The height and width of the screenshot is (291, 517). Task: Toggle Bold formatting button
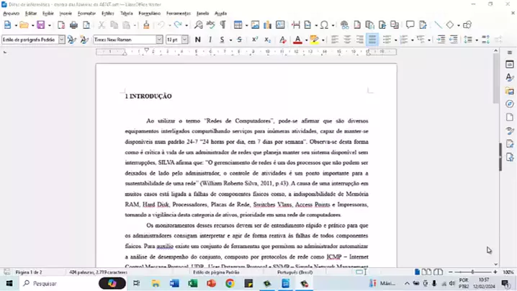coord(198,40)
